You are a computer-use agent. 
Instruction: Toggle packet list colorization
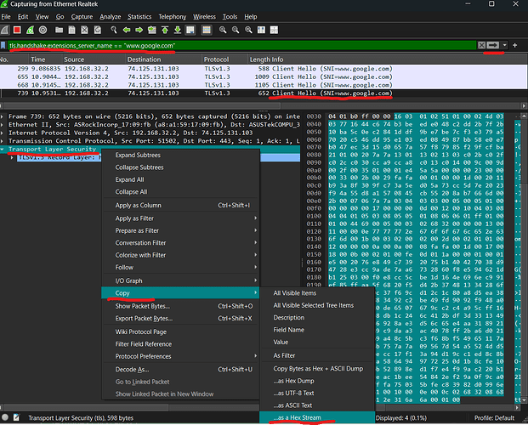pos(207,30)
